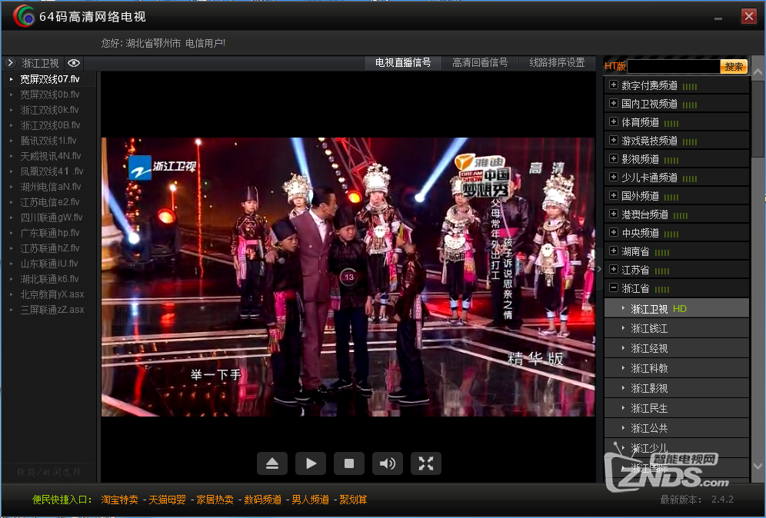Select the 江苏联通hZ.flv source

[50, 248]
